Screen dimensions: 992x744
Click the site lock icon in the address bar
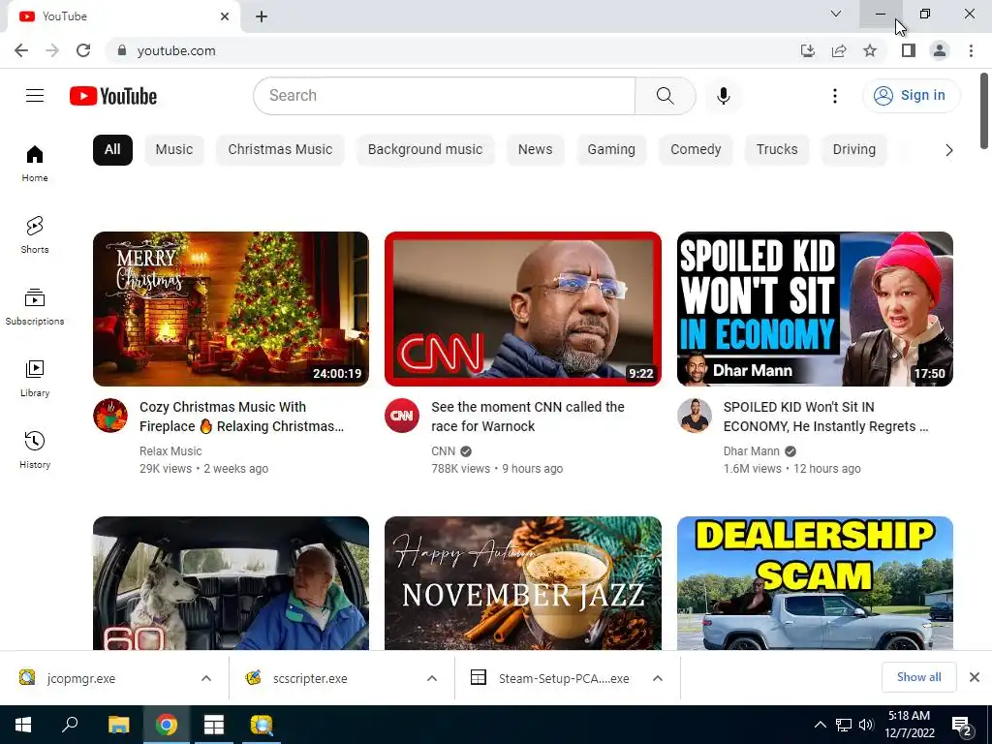(x=122, y=50)
